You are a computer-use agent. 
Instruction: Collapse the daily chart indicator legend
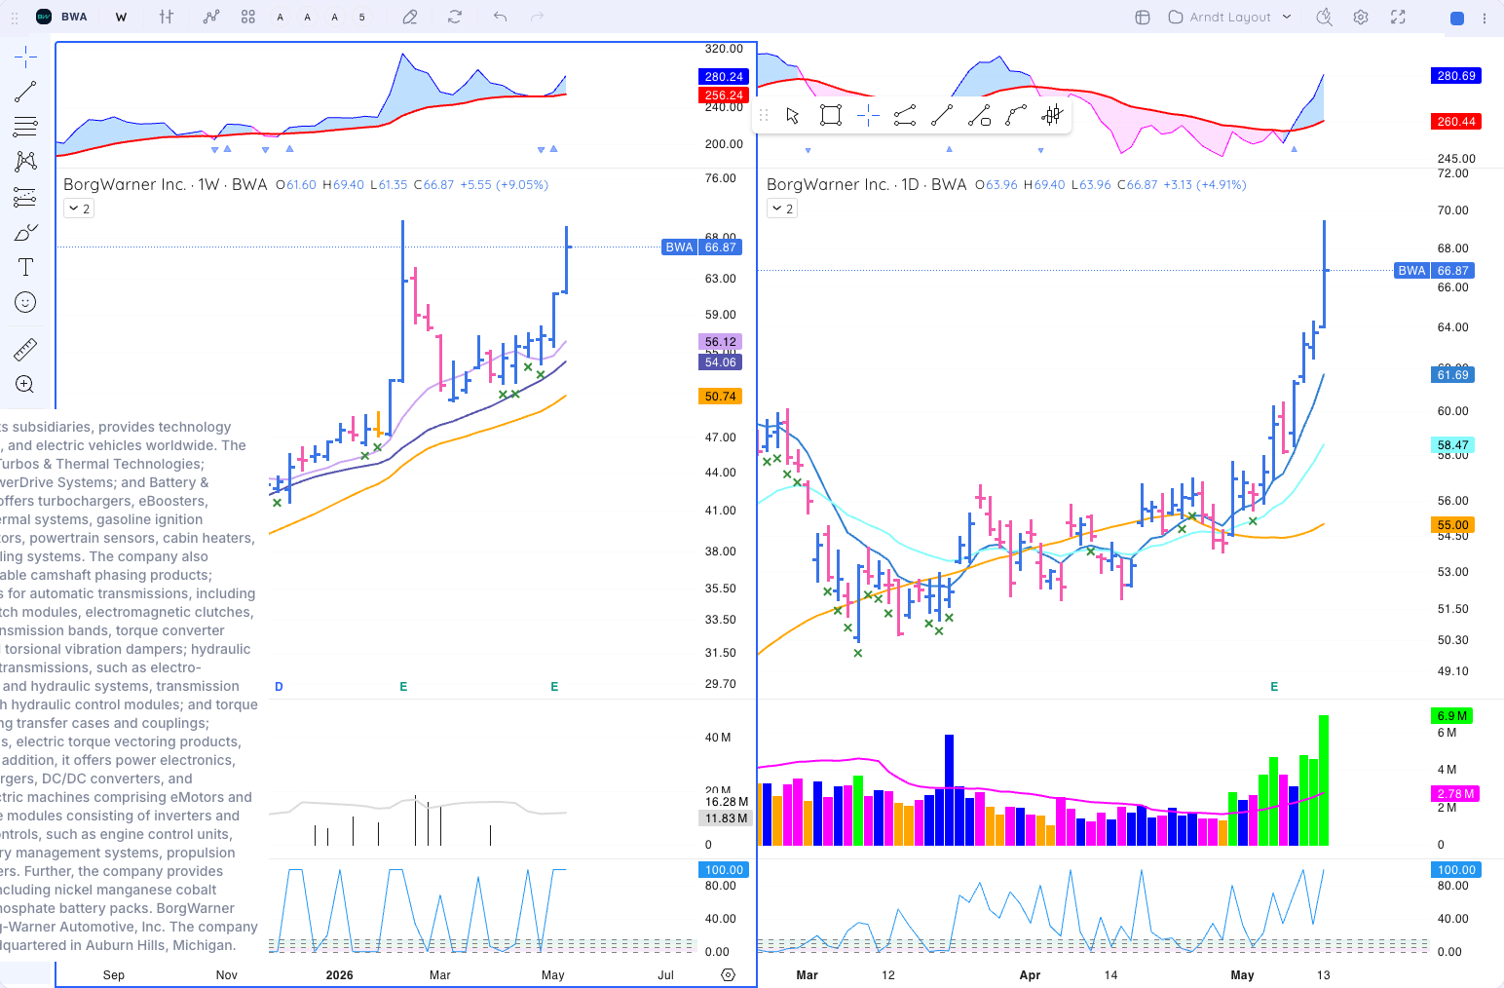(x=782, y=209)
